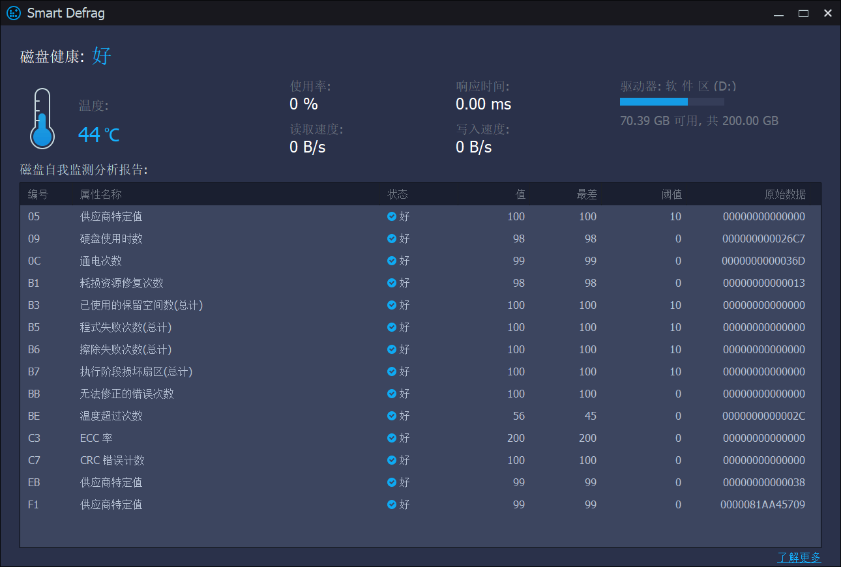Viewport: 841px width, 567px height.
Task: Click the status icon beside 通电次数
Action: pos(392,261)
